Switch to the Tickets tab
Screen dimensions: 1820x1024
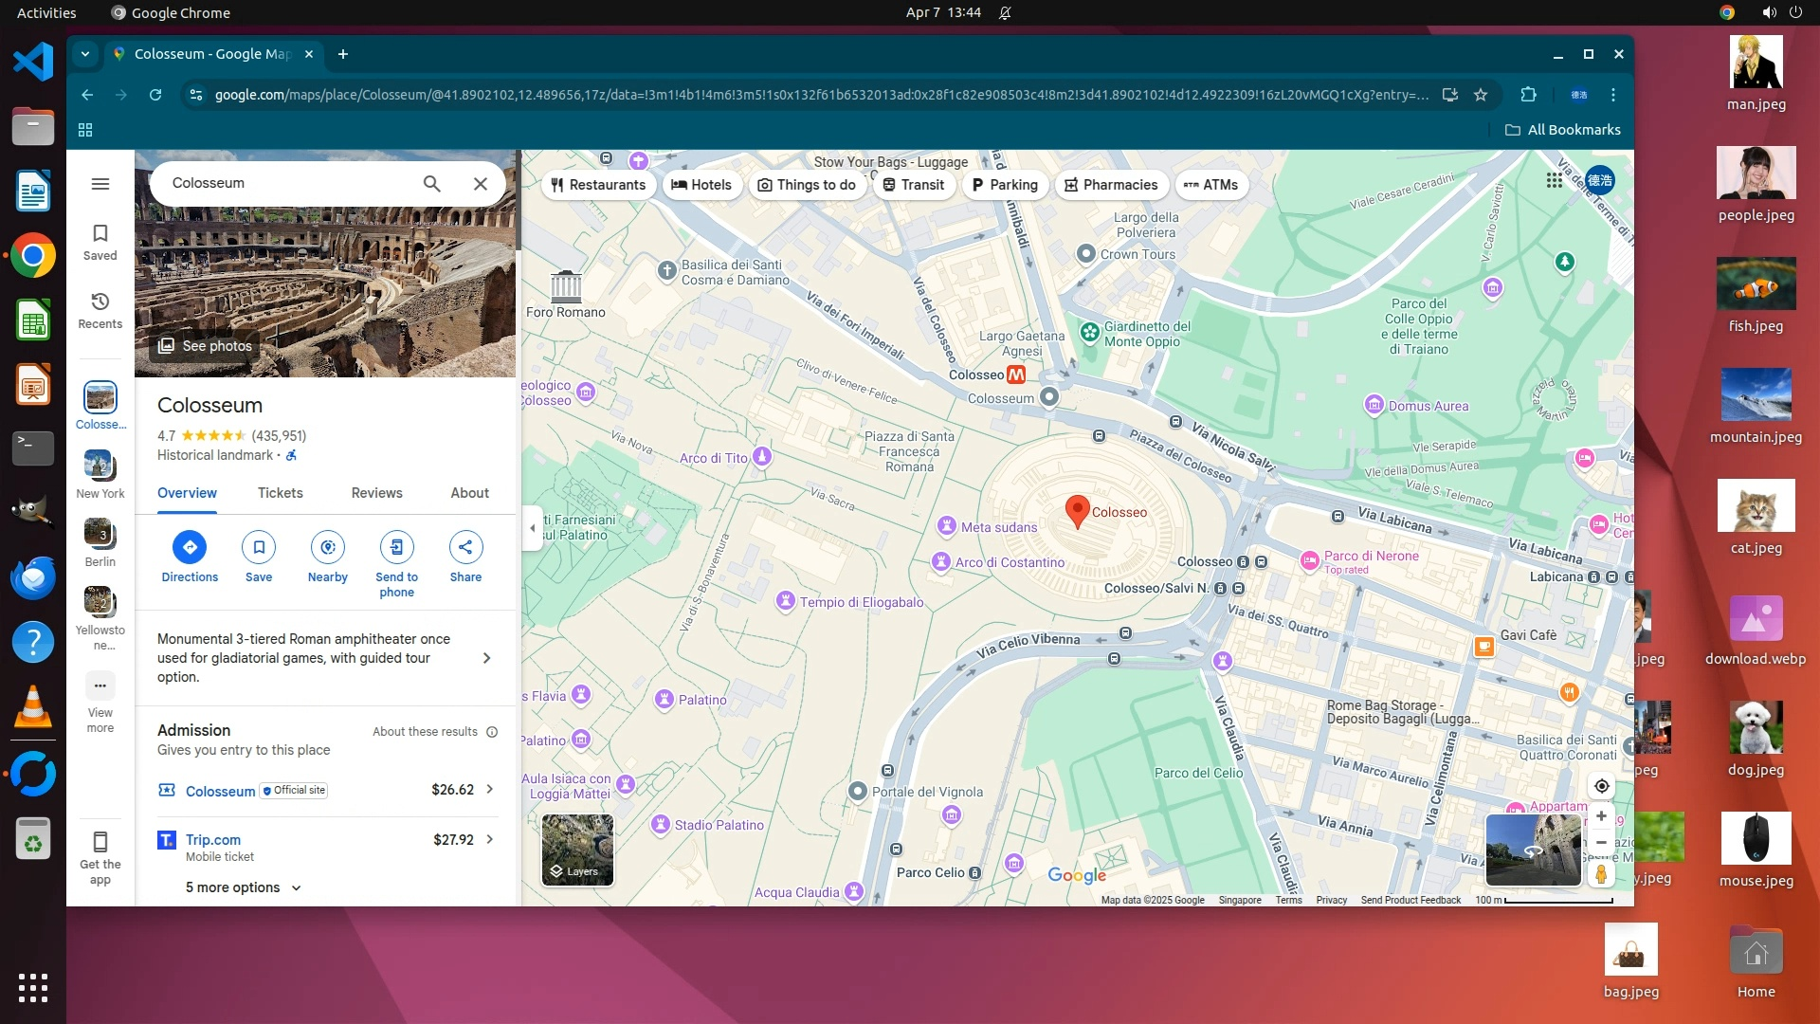click(281, 493)
